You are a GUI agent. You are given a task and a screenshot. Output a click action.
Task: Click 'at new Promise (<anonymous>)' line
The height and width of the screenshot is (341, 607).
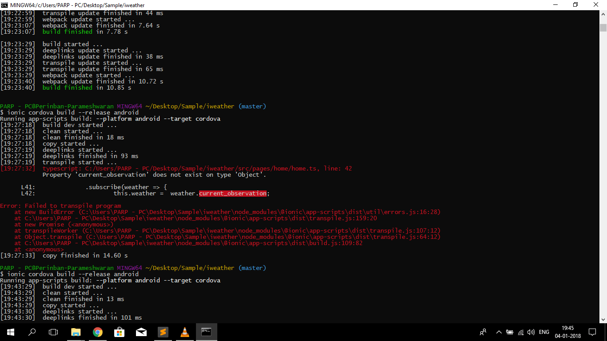pyautogui.click(x=64, y=225)
